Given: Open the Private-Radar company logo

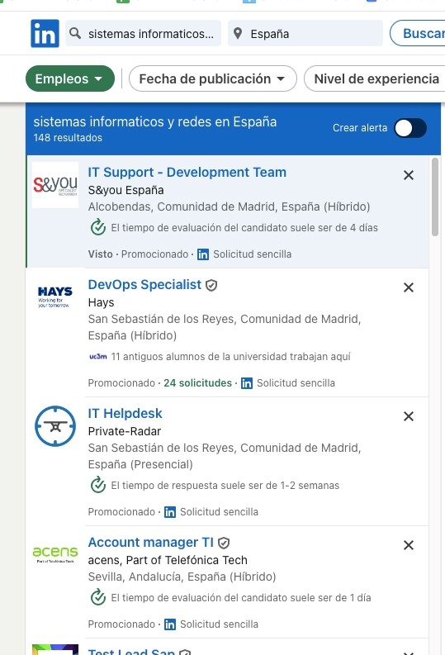Looking at the screenshot, I should (x=55, y=426).
